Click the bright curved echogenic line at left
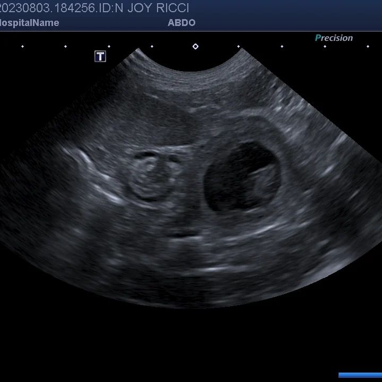 click(x=95, y=175)
